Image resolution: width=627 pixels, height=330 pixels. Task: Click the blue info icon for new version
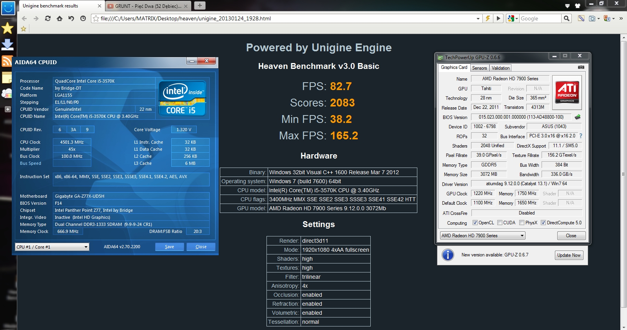click(x=448, y=255)
